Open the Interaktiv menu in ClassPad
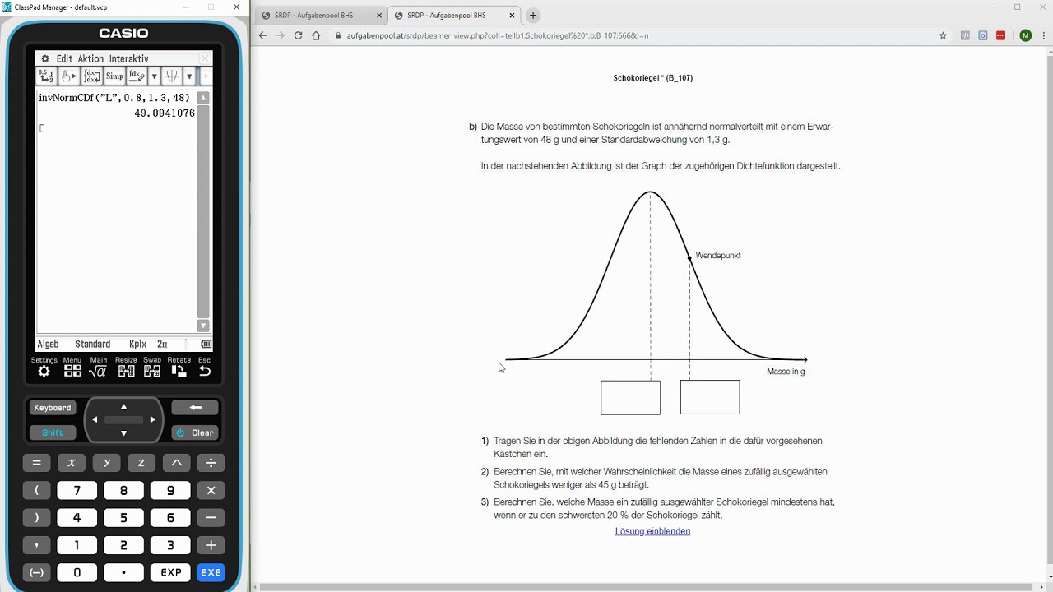This screenshot has width=1053, height=592. (128, 59)
